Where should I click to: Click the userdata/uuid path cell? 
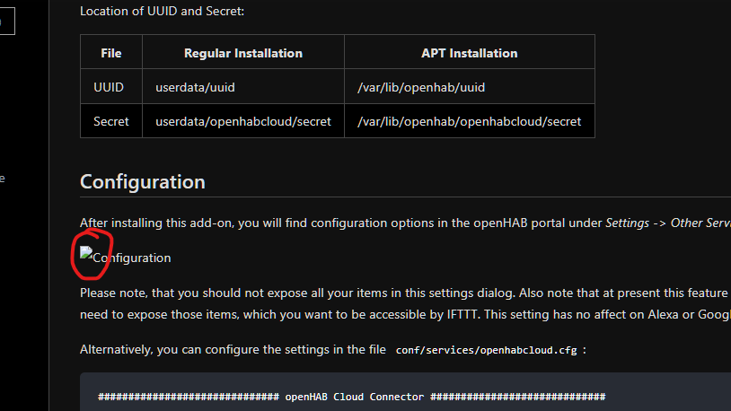pyautogui.click(x=195, y=87)
